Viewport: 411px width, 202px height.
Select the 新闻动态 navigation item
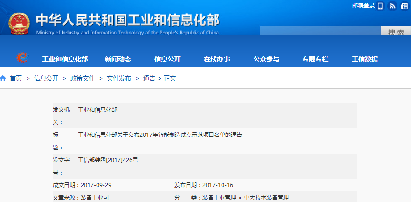click(x=118, y=59)
